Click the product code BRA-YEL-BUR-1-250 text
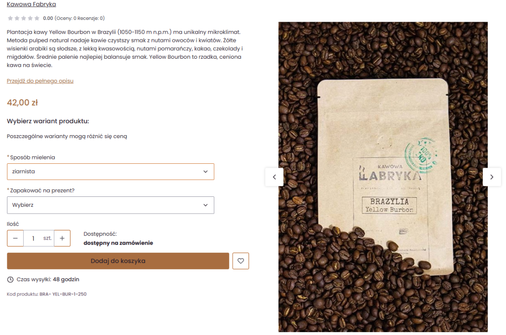The height and width of the screenshot is (335, 506). (x=63, y=294)
